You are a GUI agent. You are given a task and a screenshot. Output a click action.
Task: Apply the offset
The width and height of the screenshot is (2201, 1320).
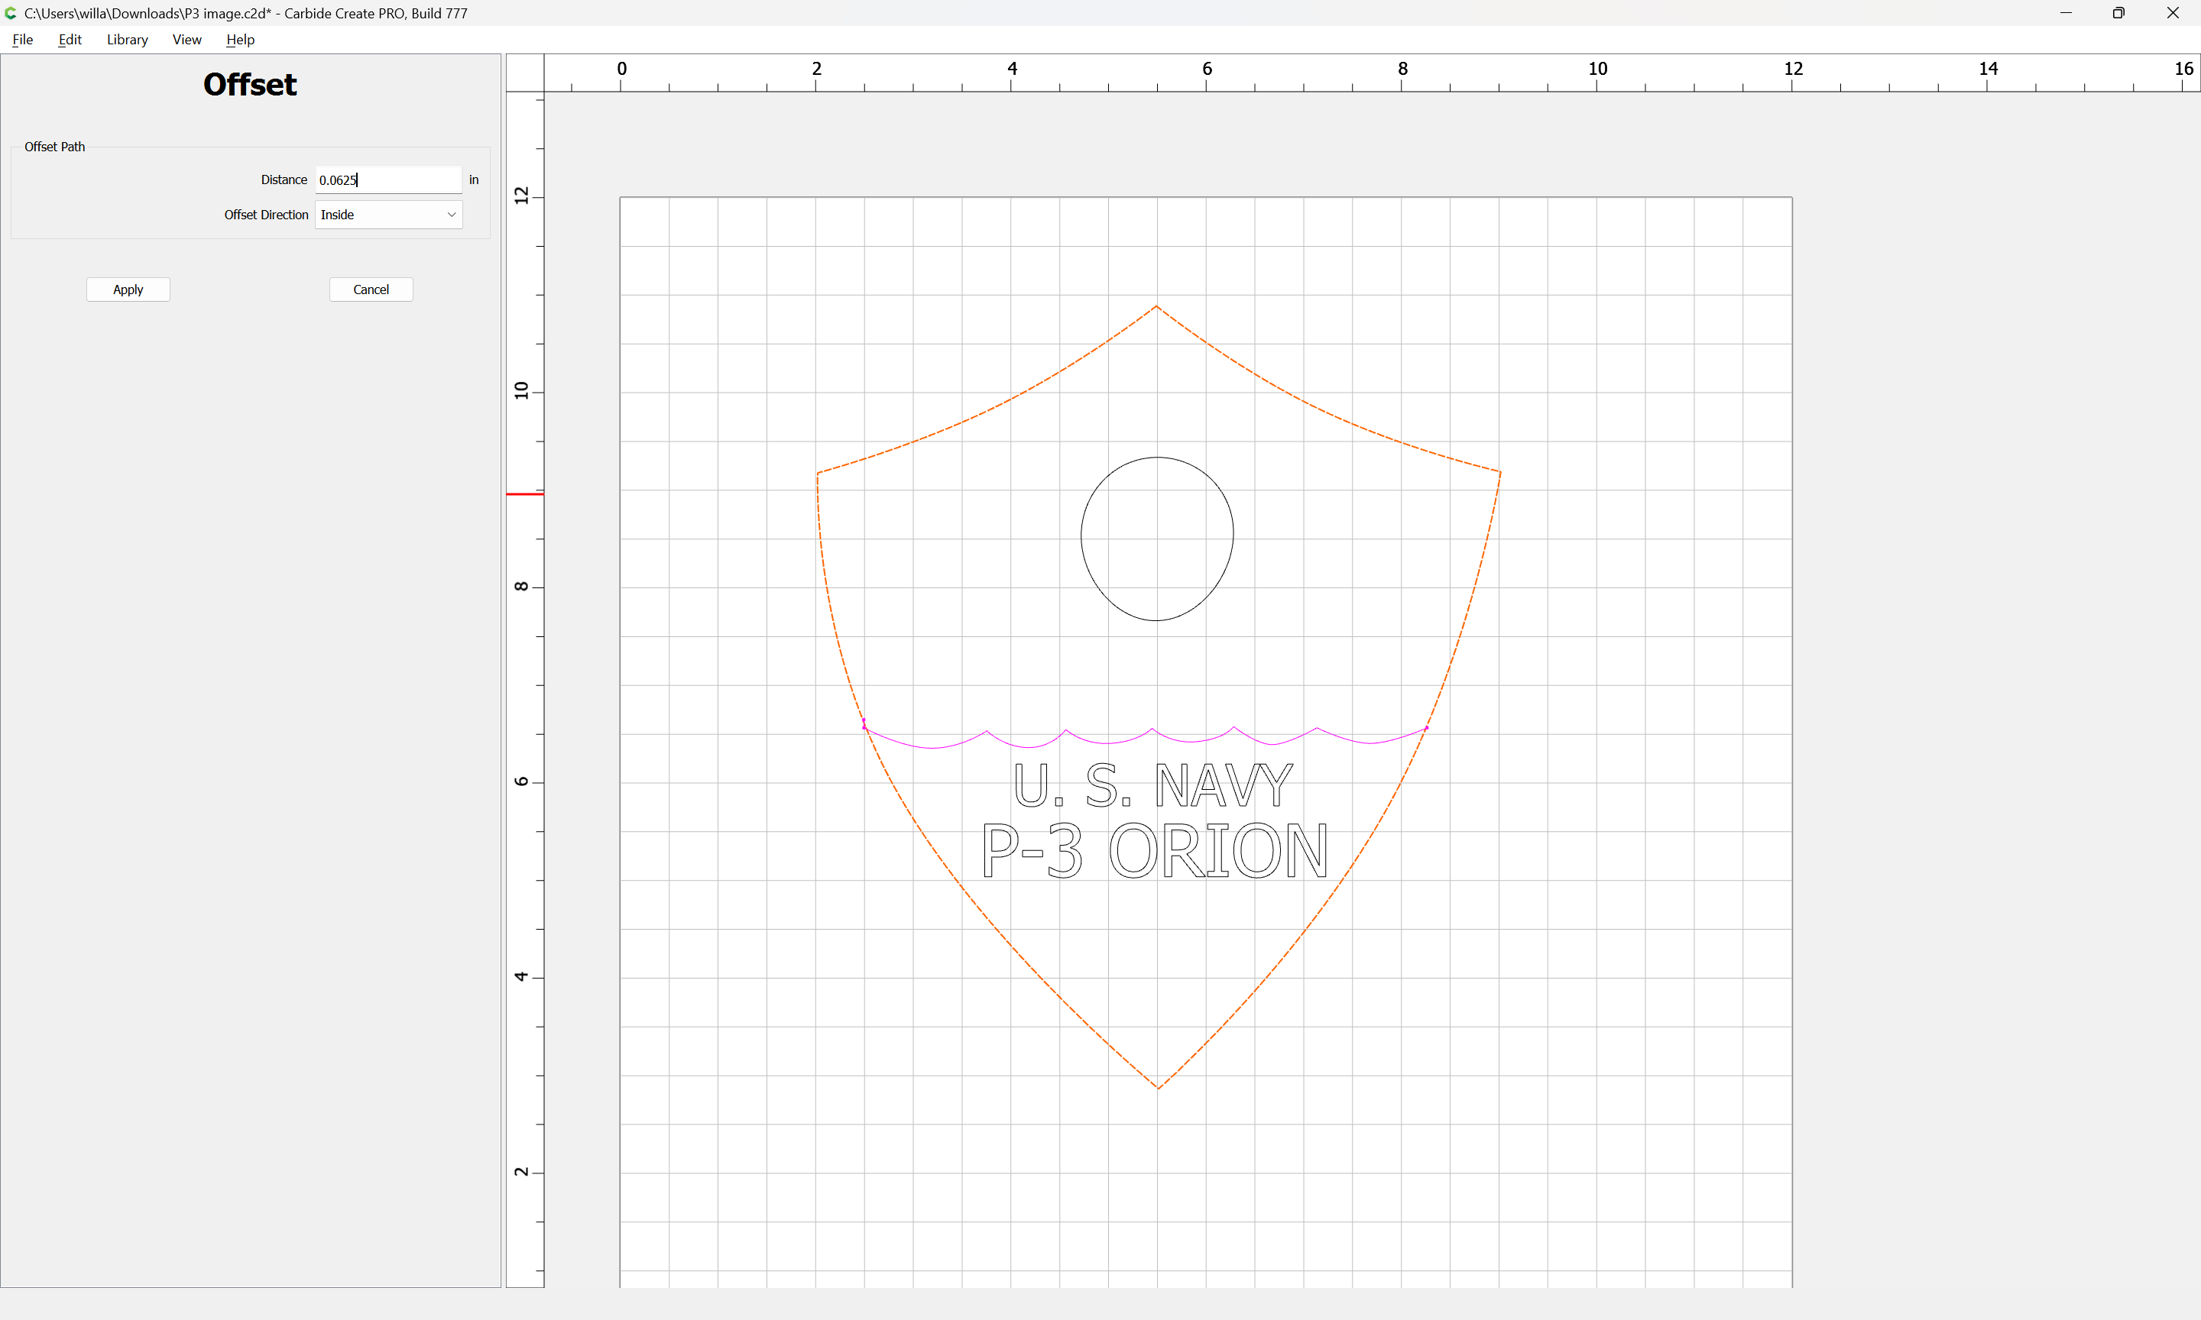point(128,289)
